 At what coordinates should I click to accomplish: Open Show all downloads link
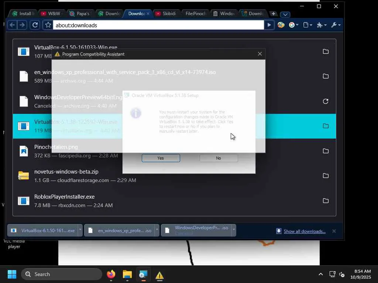(x=305, y=231)
